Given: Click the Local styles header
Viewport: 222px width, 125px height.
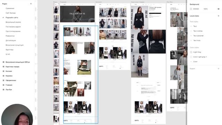Looking at the screenshot, I should pos(194,16).
